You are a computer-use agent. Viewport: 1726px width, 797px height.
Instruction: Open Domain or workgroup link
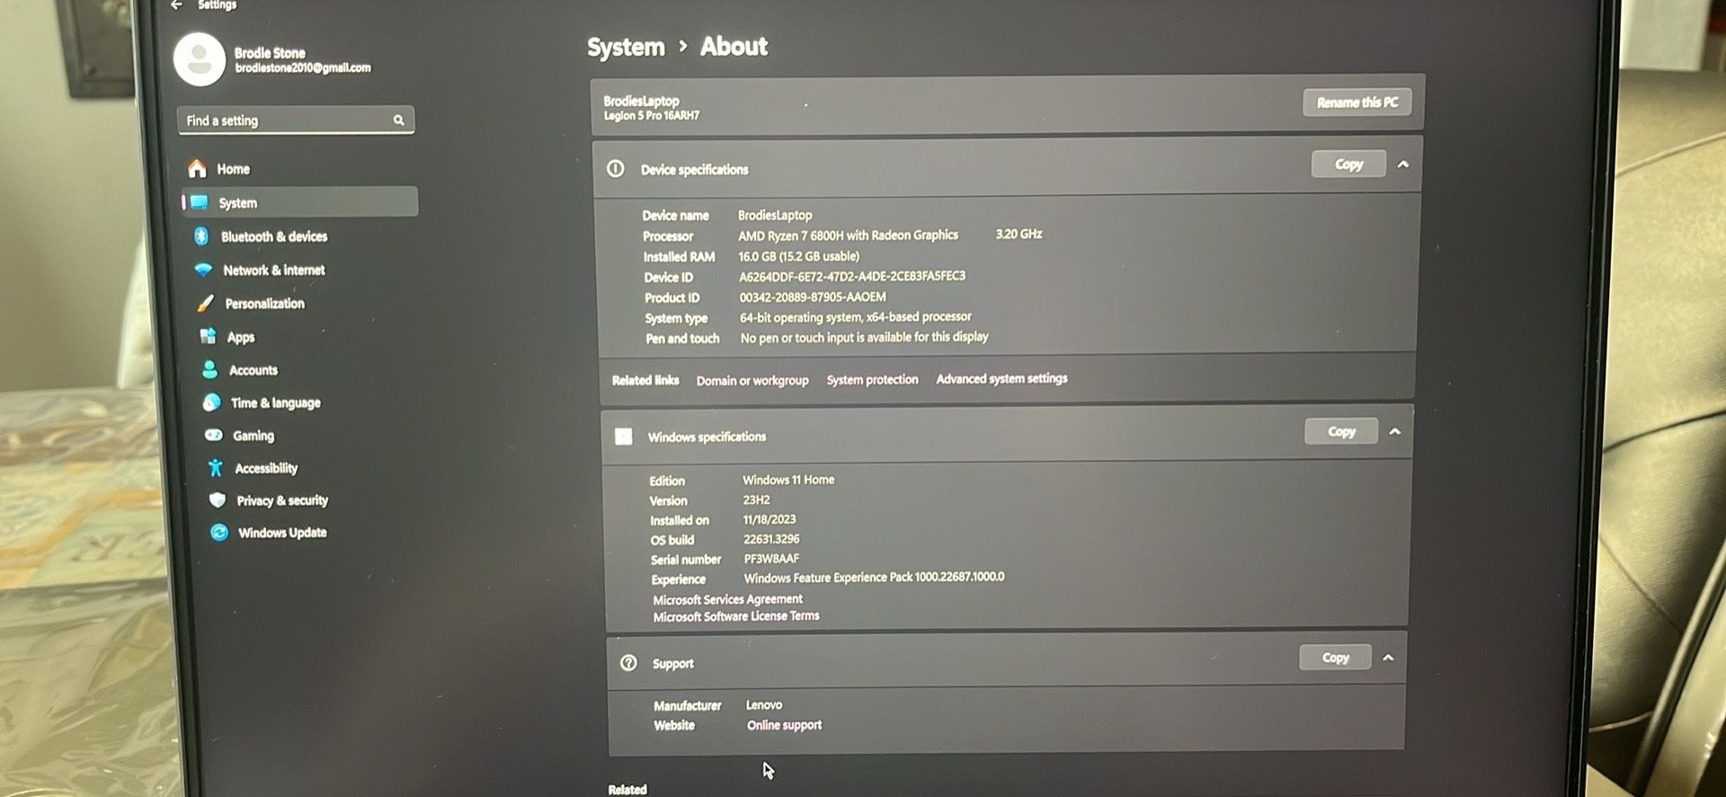[752, 380]
